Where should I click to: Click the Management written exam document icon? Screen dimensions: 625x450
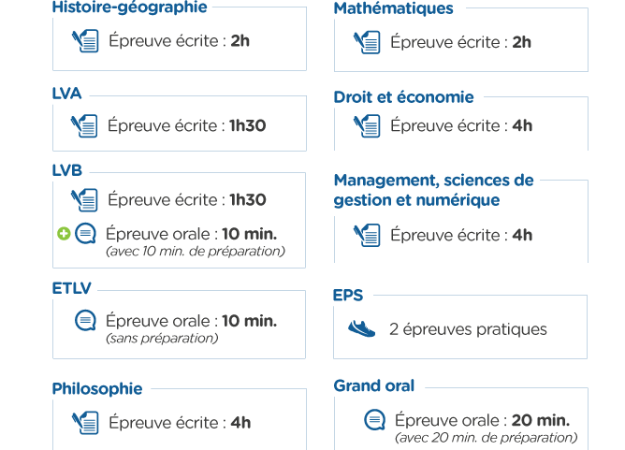pos(367,235)
